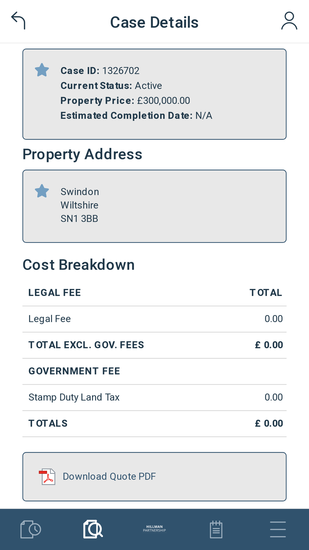
Task: Select the Property Address card
Action: (x=154, y=206)
